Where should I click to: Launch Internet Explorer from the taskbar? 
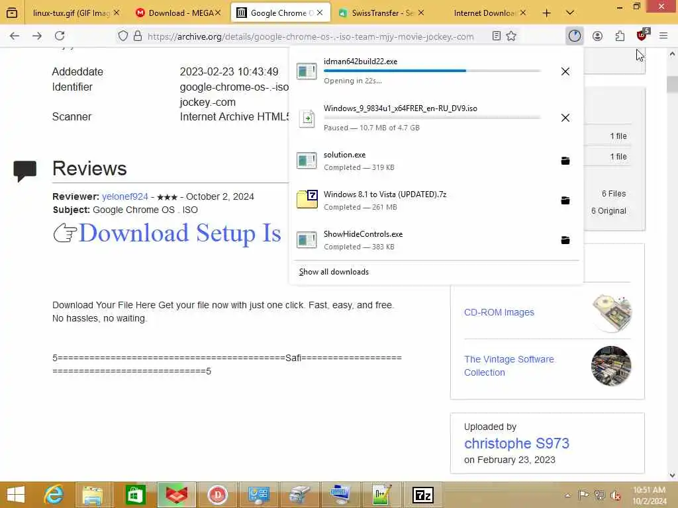54,495
